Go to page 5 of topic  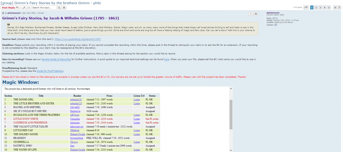click(329, 7)
